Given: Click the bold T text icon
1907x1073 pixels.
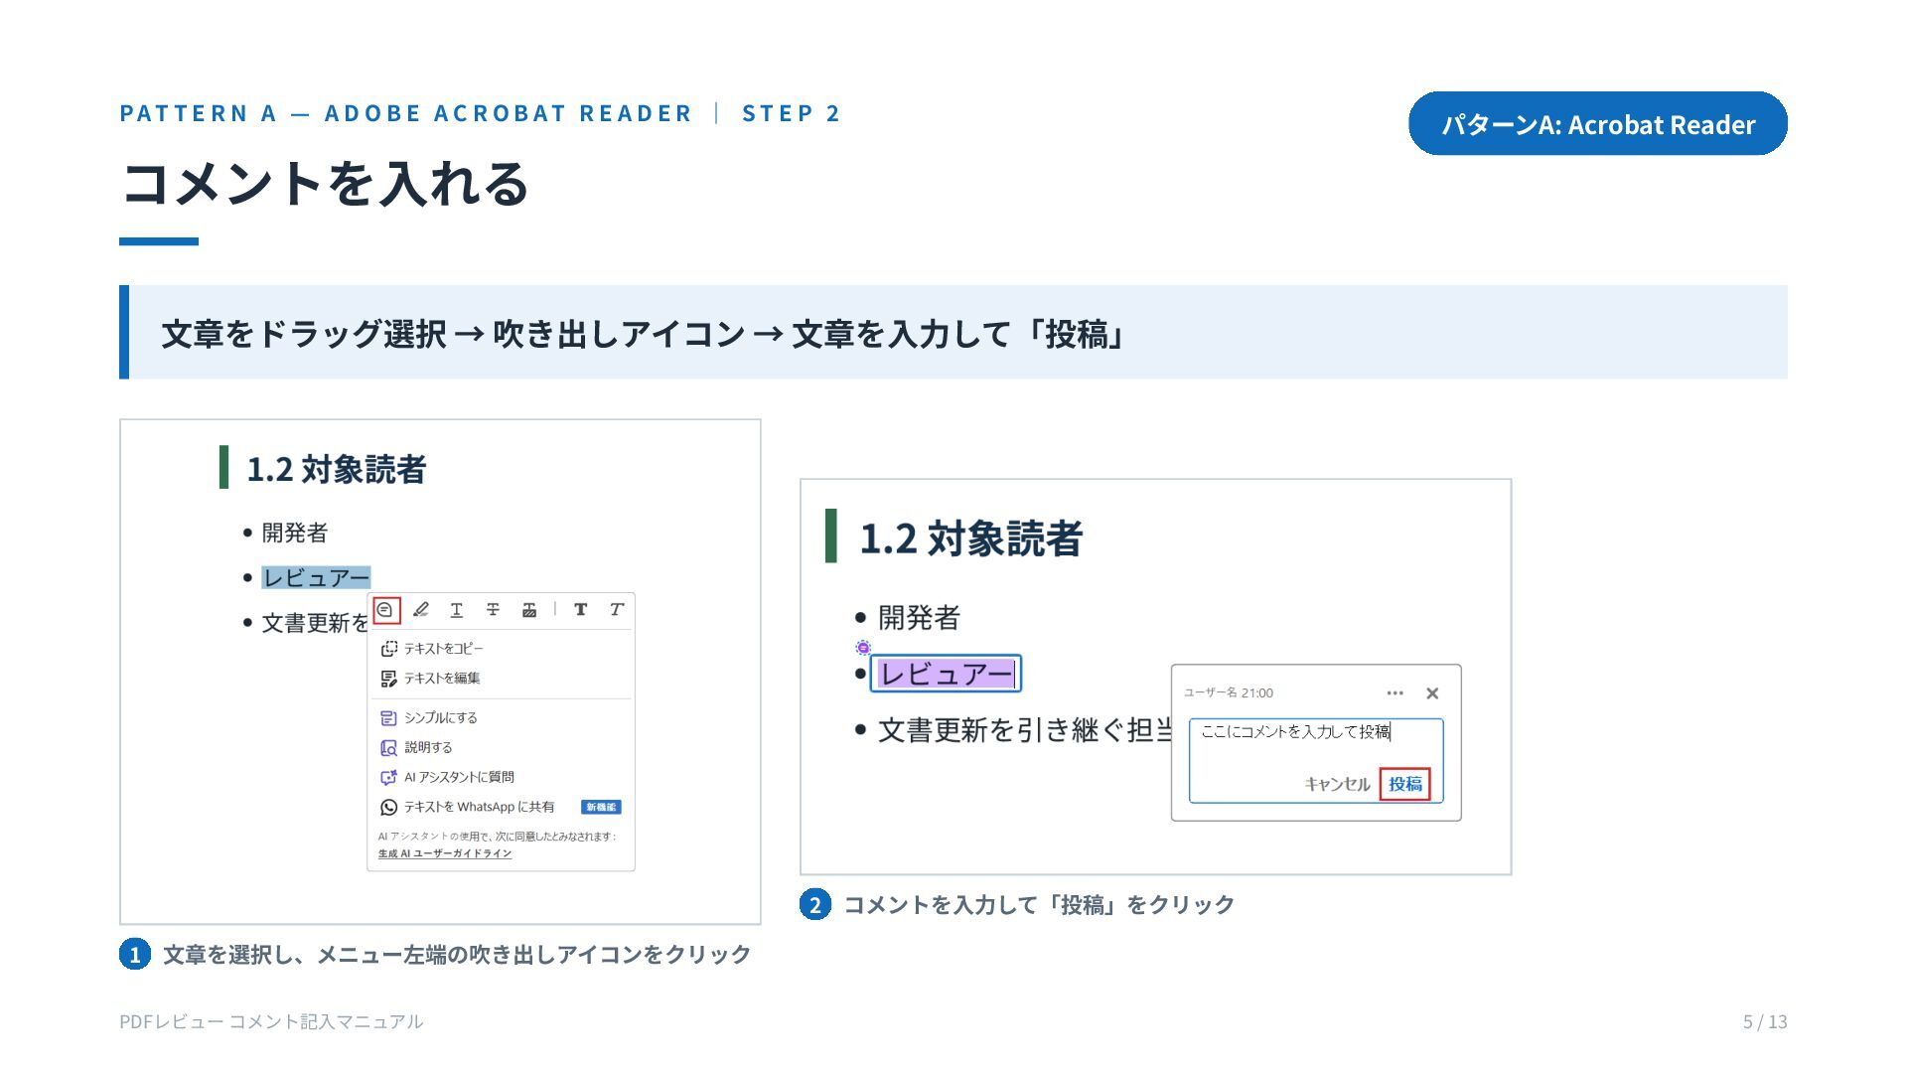Looking at the screenshot, I should tap(580, 610).
